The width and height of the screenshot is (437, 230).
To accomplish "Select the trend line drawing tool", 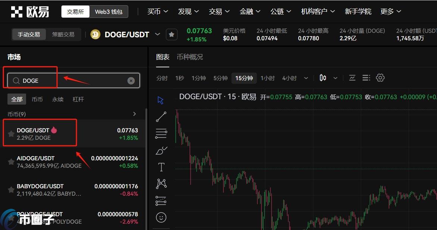I will (x=161, y=117).
